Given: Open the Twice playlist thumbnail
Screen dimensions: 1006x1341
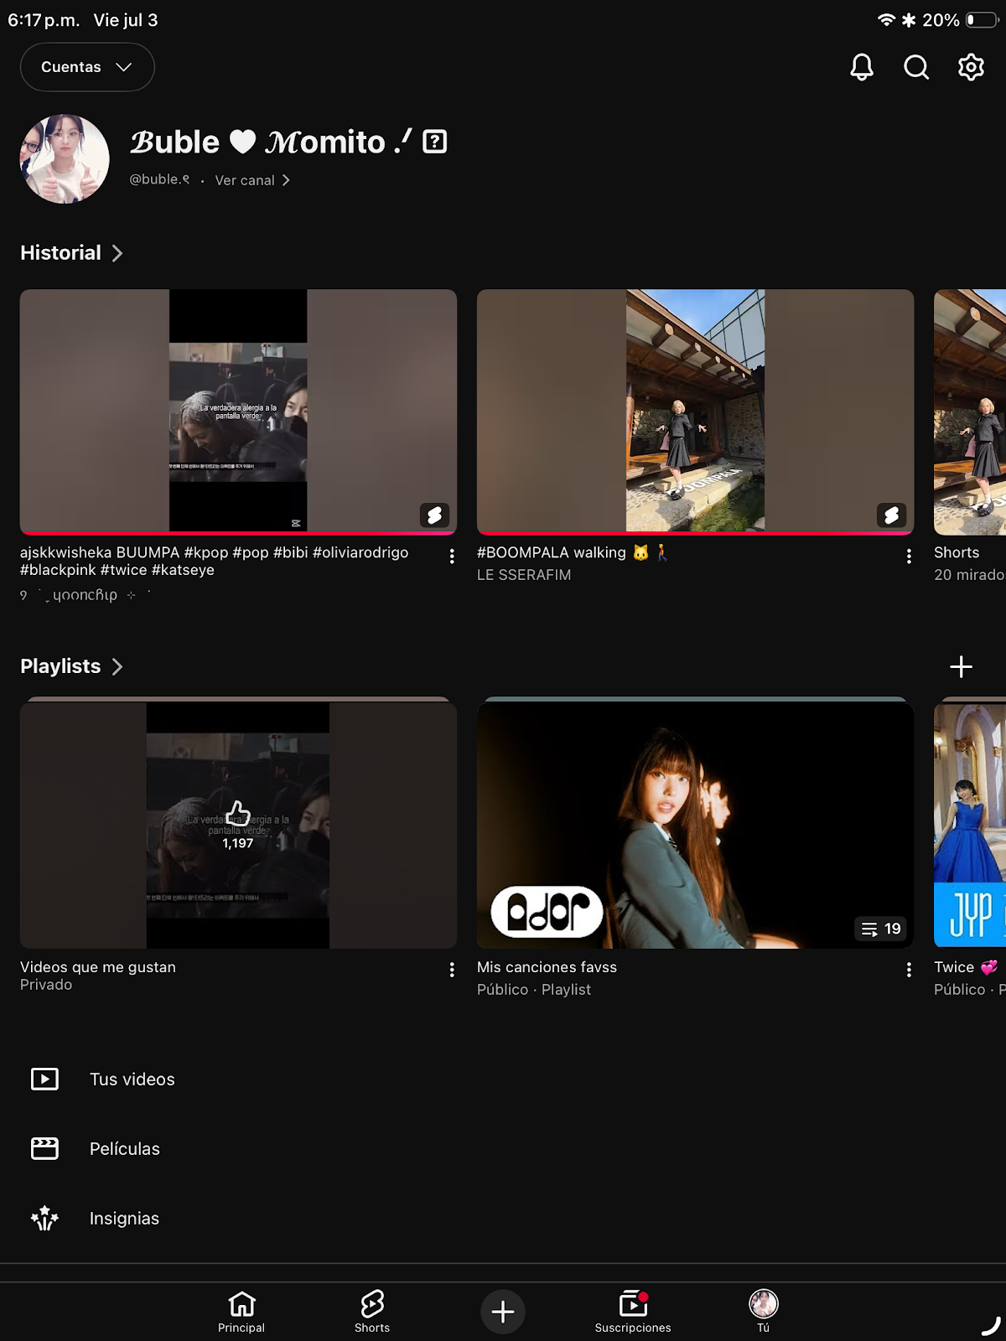Looking at the screenshot, I should pyautogui.click(x=970, y=826).
